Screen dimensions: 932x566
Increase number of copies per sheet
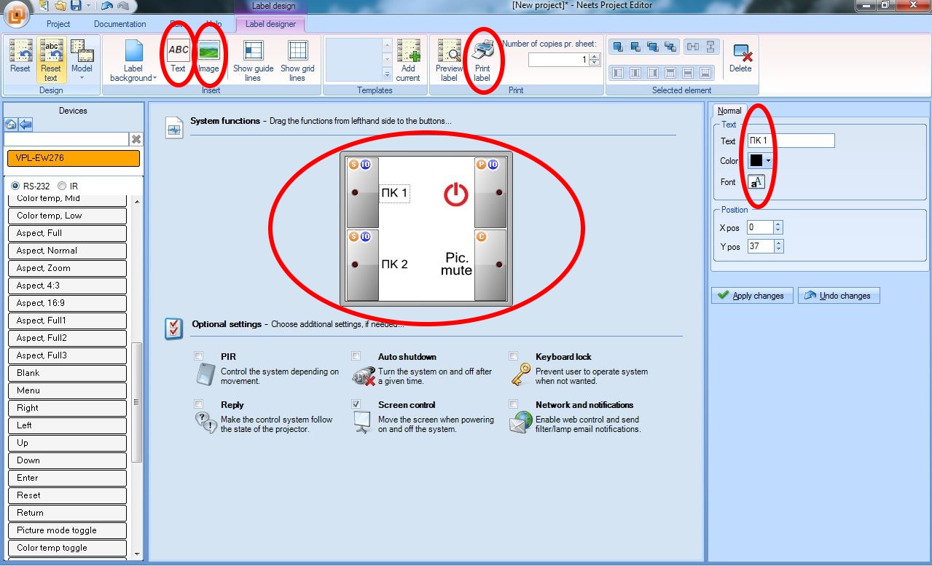(595, 58)
